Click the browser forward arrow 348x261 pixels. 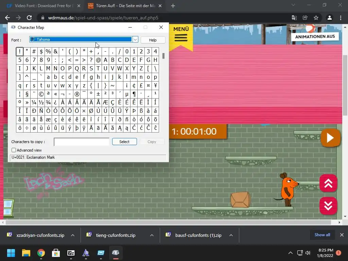click(18, 18)
